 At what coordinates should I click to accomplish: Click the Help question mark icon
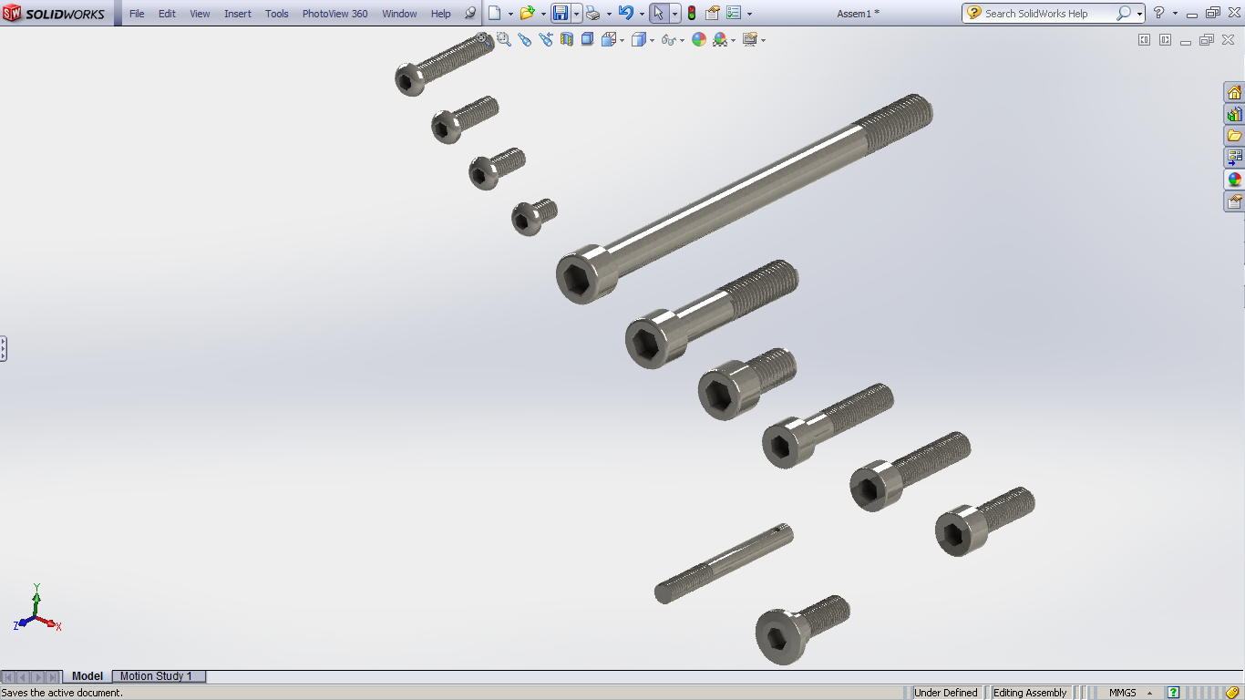point(1158,13)
